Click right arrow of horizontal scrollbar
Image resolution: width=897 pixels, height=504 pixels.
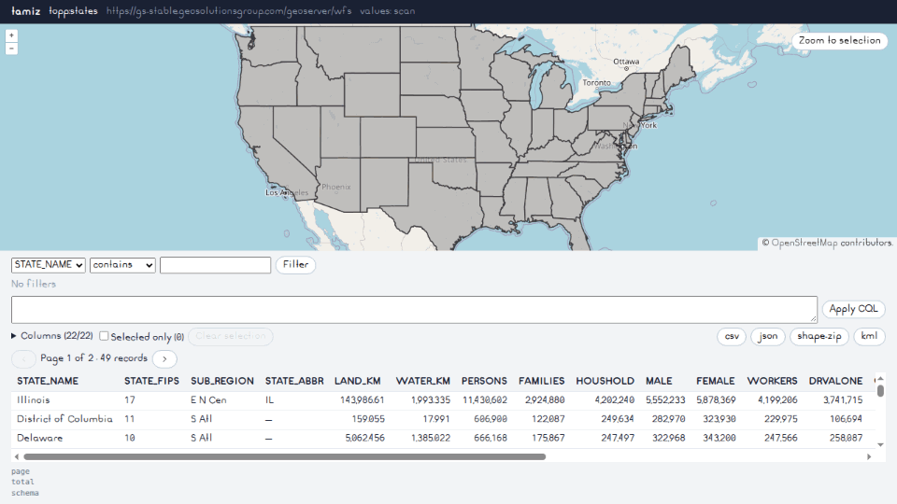869,456
